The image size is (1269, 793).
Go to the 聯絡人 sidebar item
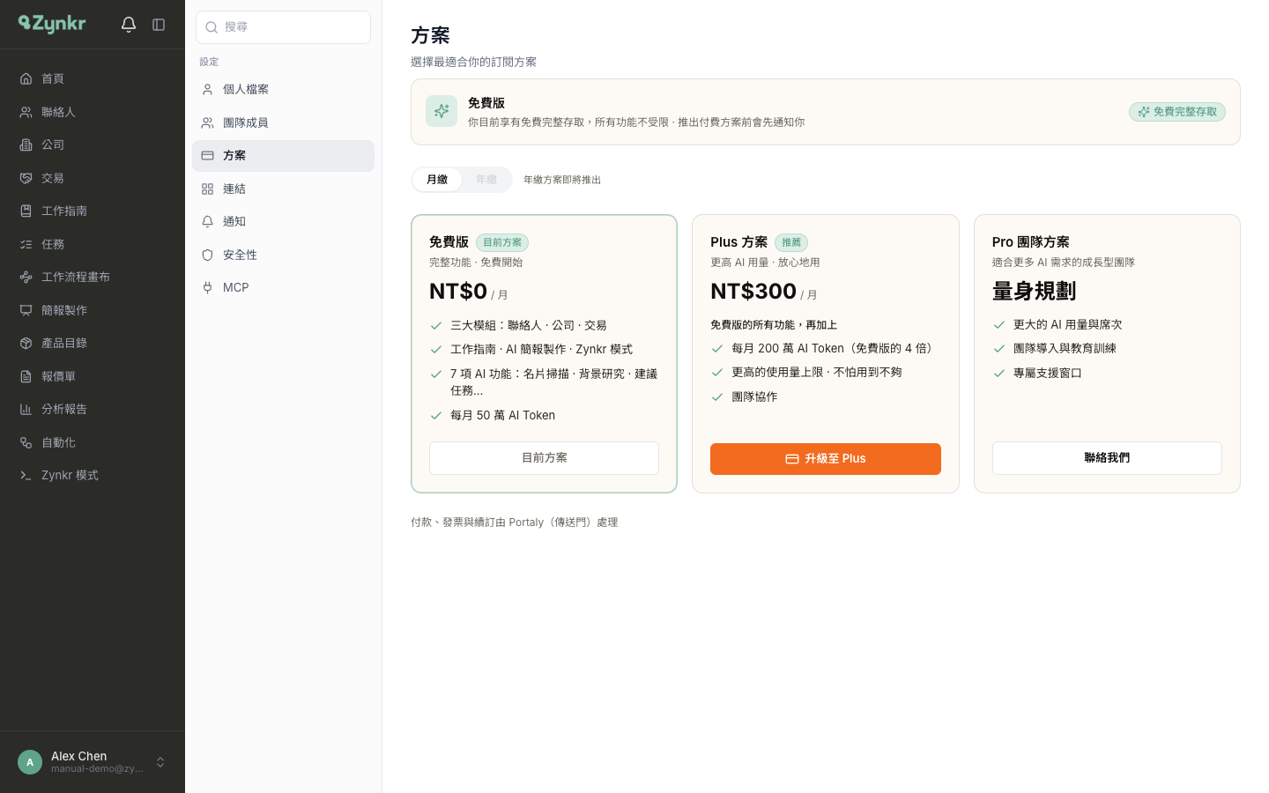(x=93, y=112)
